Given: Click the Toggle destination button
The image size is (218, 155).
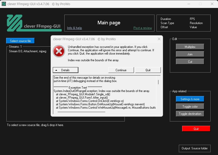Looking at the screenshot, I should pyautogui.click(x=190, y=114).
